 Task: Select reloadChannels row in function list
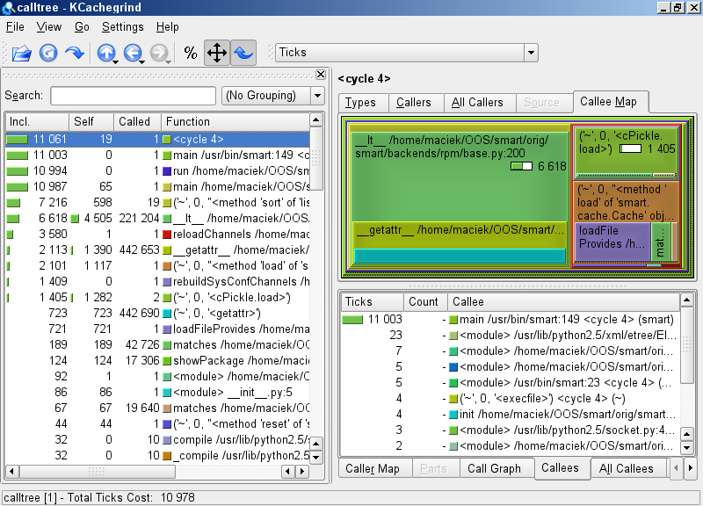pos(237,235)
